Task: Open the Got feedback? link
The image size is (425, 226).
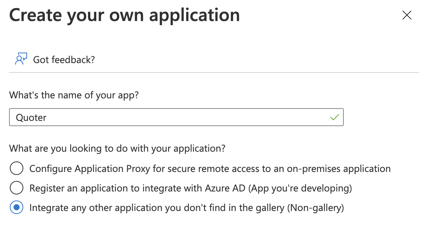Action: point(64,60)
